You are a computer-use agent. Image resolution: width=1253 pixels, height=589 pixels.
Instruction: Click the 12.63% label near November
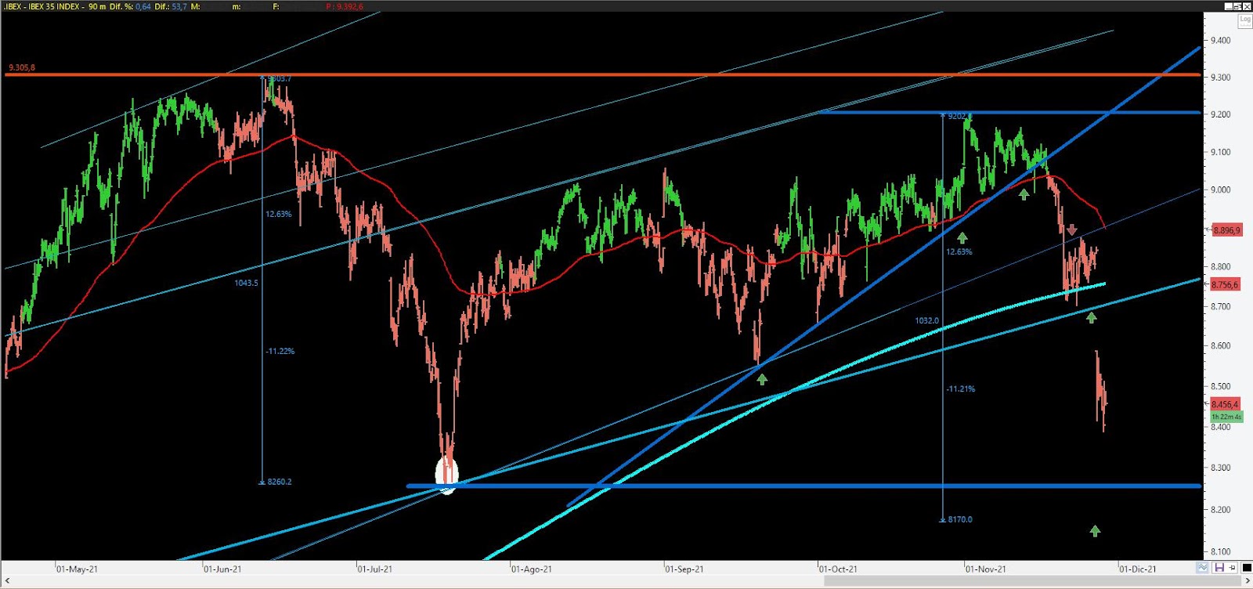click(959, 251)
